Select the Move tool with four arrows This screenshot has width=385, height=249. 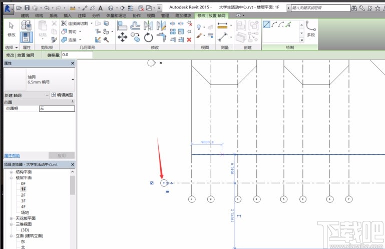click(122, 38)
